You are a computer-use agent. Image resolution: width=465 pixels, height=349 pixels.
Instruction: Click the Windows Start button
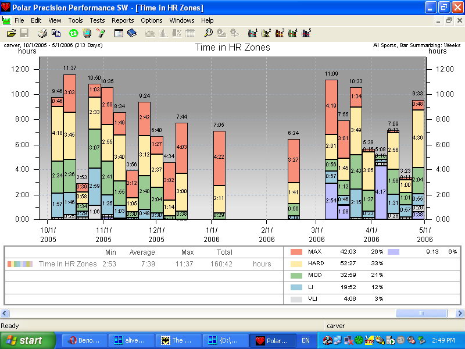(x=27, y=340)
